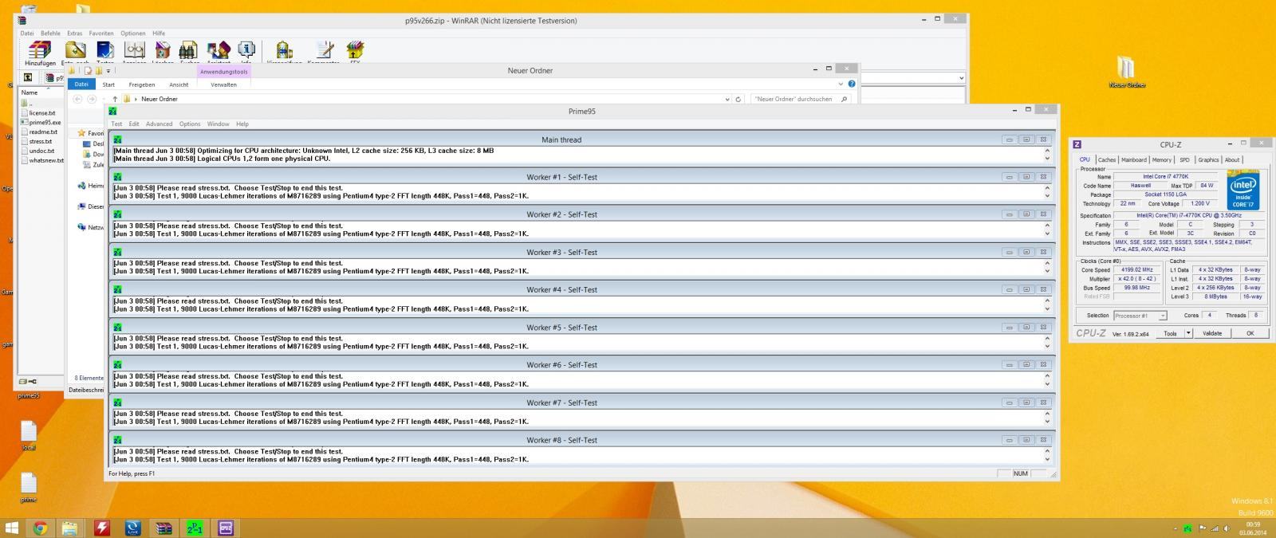This screenshot has height=538, width=1276.
Task: Open CPU-Z Tools dropdown arrow
Action: click(x=1188, y=333)
